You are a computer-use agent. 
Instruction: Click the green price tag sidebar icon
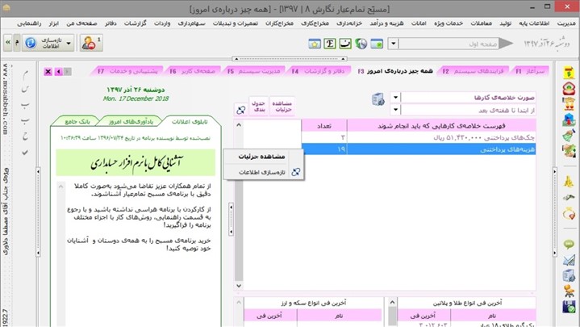point(569,135)
